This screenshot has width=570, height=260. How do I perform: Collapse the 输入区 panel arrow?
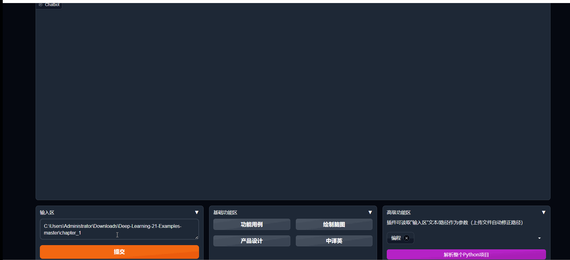tap(197, 212)
